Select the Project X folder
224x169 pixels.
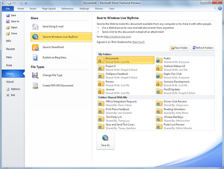coord(125,68)
